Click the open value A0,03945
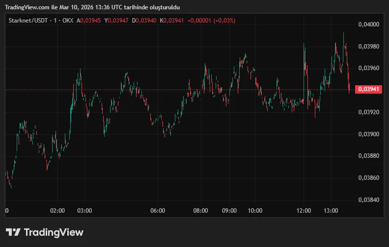This screenshot has height=247, width=389. (88, 21)
